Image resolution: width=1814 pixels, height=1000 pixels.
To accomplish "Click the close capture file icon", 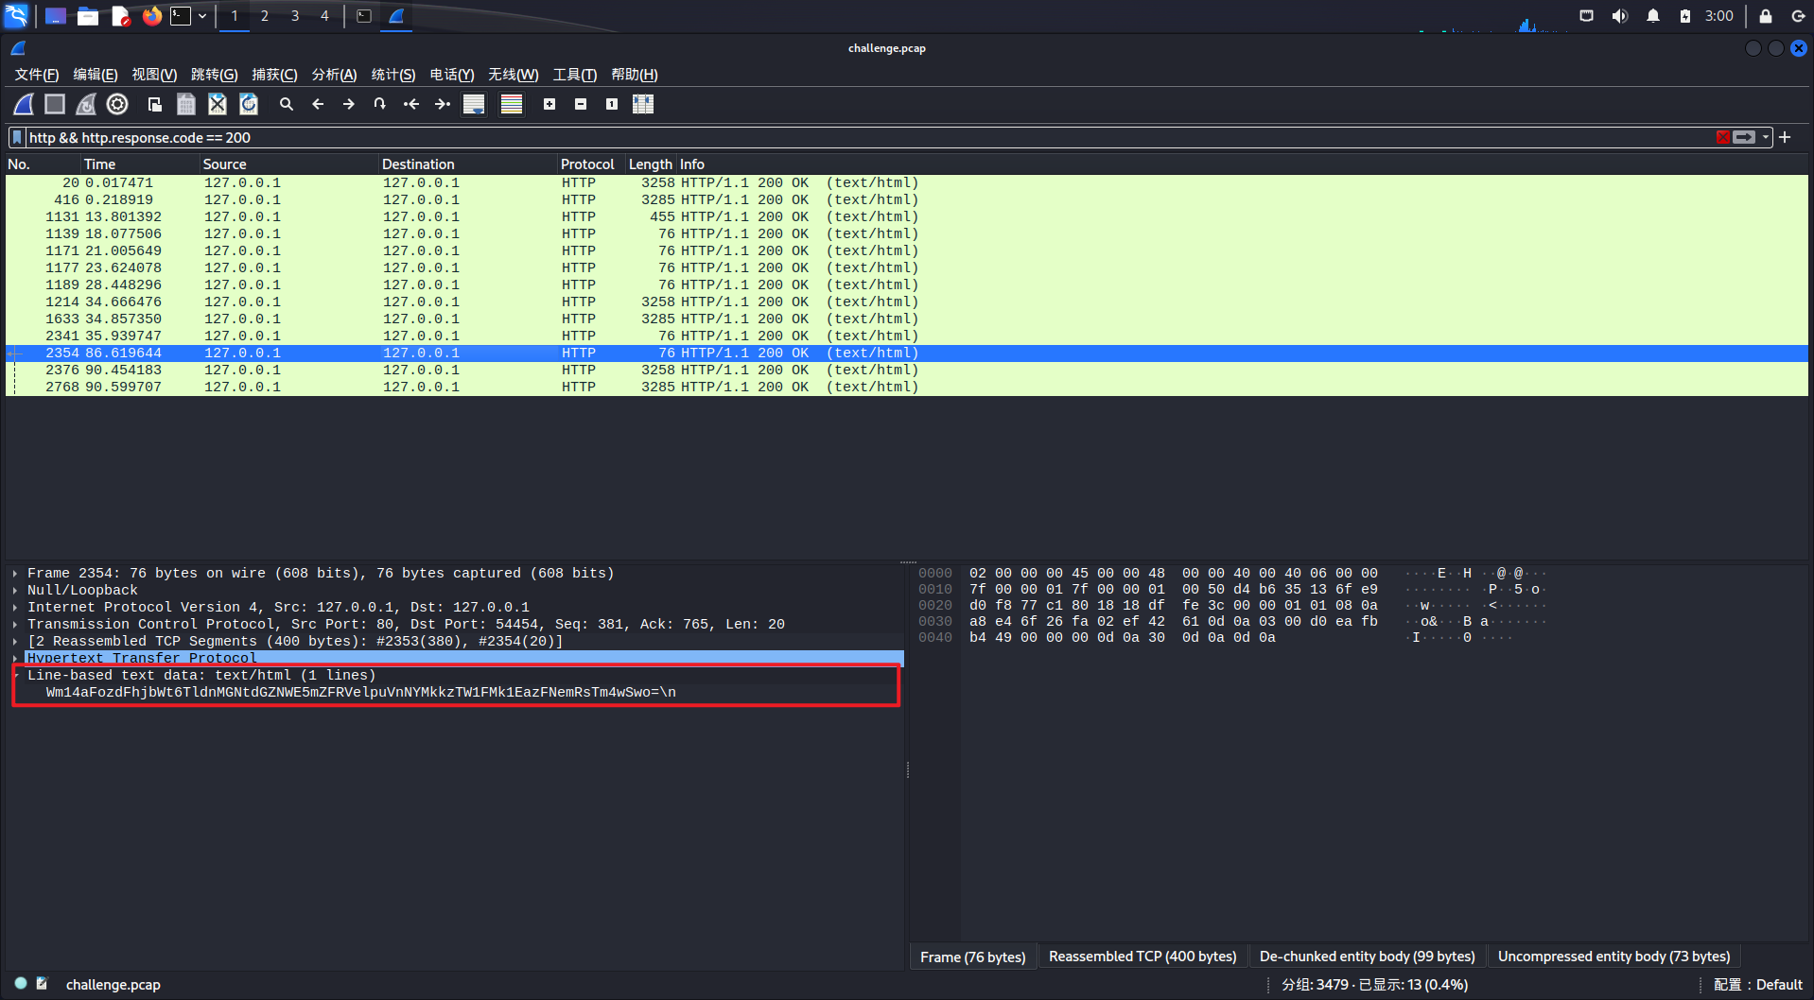I will pos(218,104).
